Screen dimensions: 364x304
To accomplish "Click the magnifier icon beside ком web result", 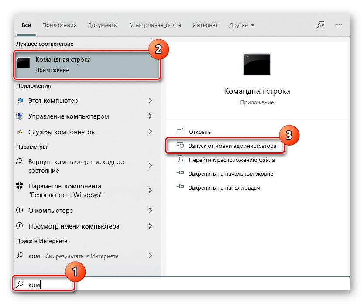I will pos(20,256).
